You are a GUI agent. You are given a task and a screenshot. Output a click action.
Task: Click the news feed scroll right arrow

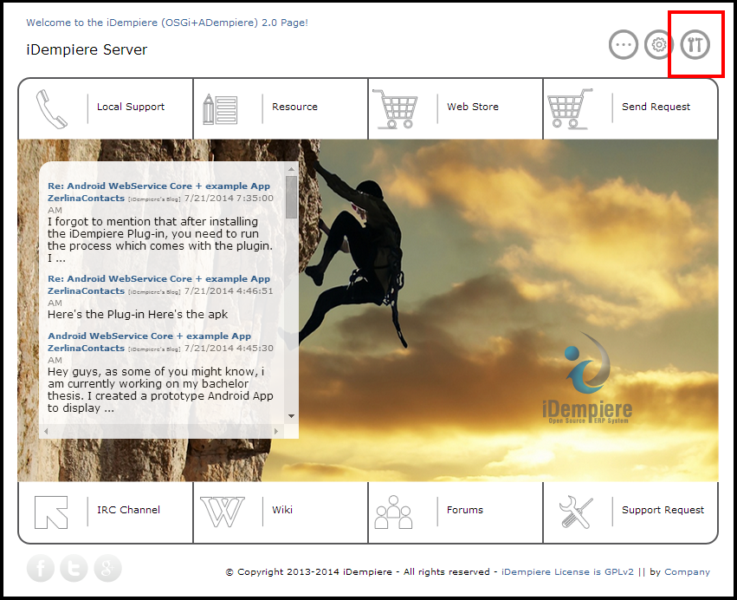276,431
